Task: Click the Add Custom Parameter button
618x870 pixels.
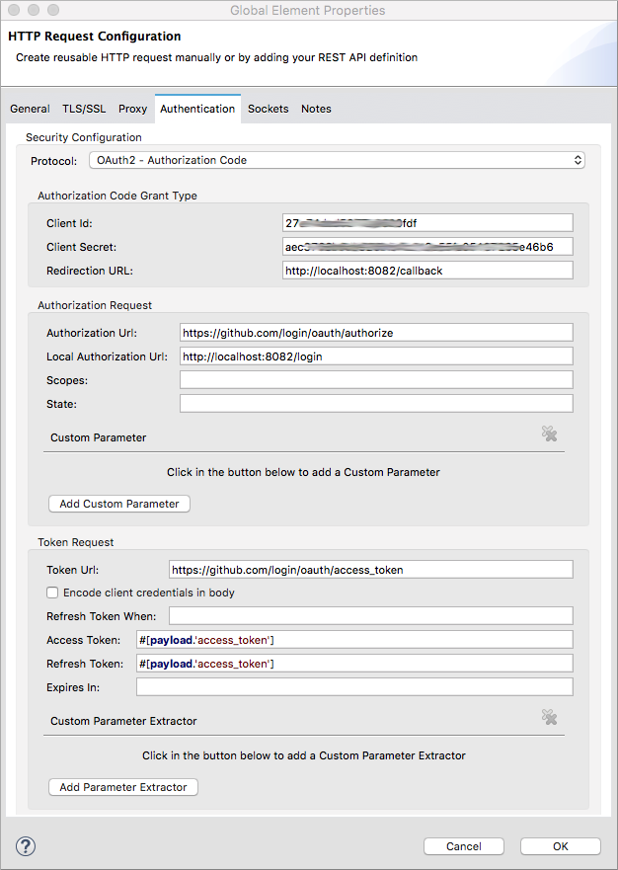Action: point(118,504)
